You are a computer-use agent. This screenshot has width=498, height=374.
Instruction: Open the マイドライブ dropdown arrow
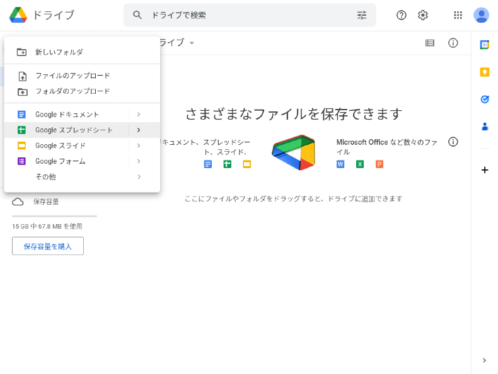coord(192,43)
